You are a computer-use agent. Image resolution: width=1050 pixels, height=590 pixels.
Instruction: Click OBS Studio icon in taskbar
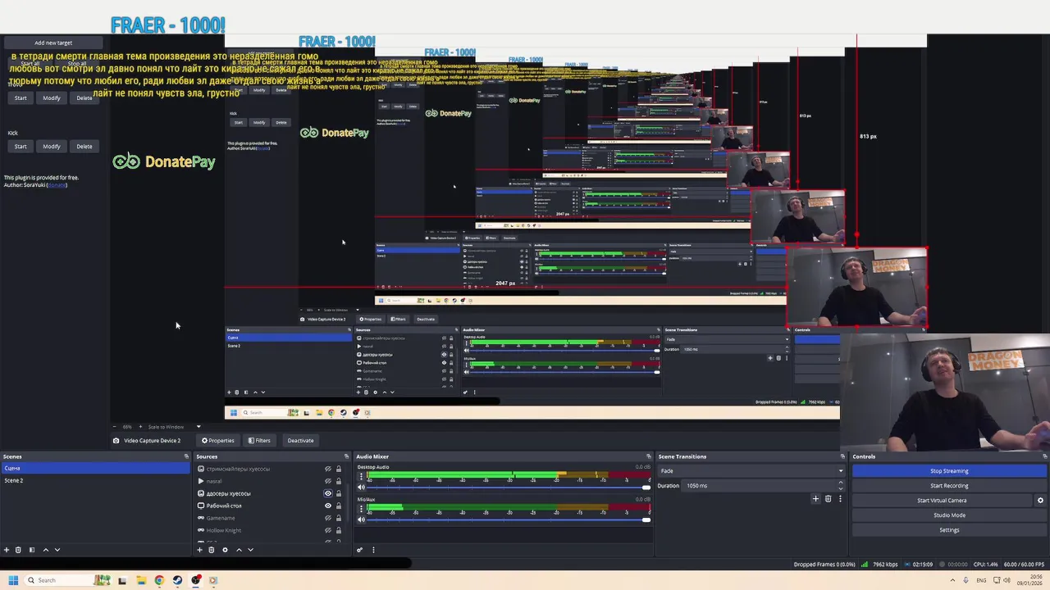pos(196,580)
